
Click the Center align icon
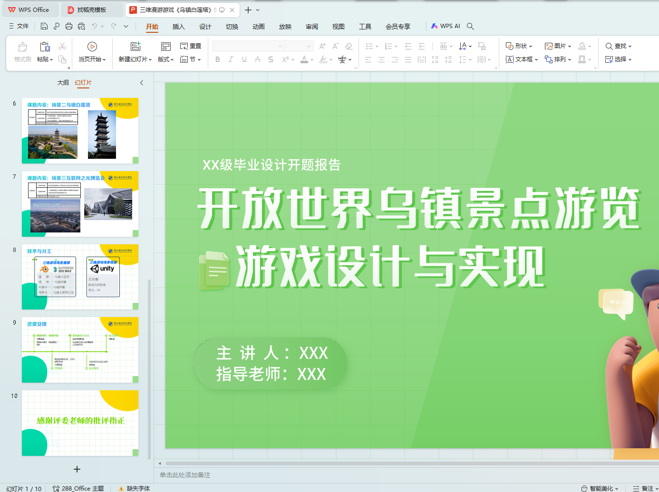381,59
